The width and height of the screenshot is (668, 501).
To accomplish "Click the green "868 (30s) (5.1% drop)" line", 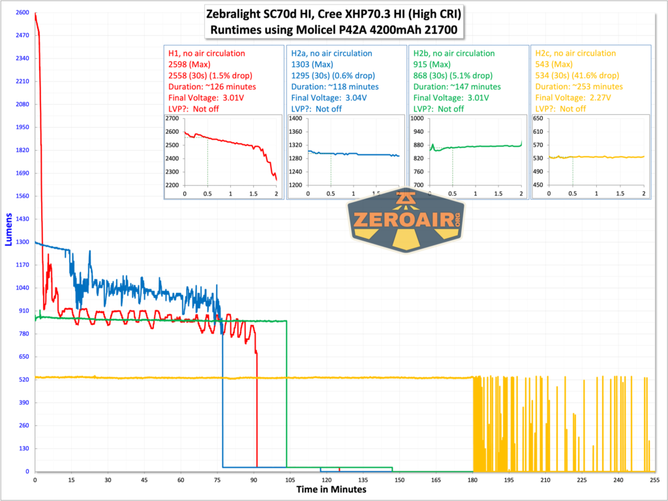I will pos(453,76).
